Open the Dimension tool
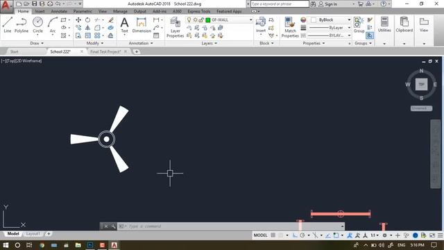Viewport: 444px width, 250px height. [x=142, y=25]
